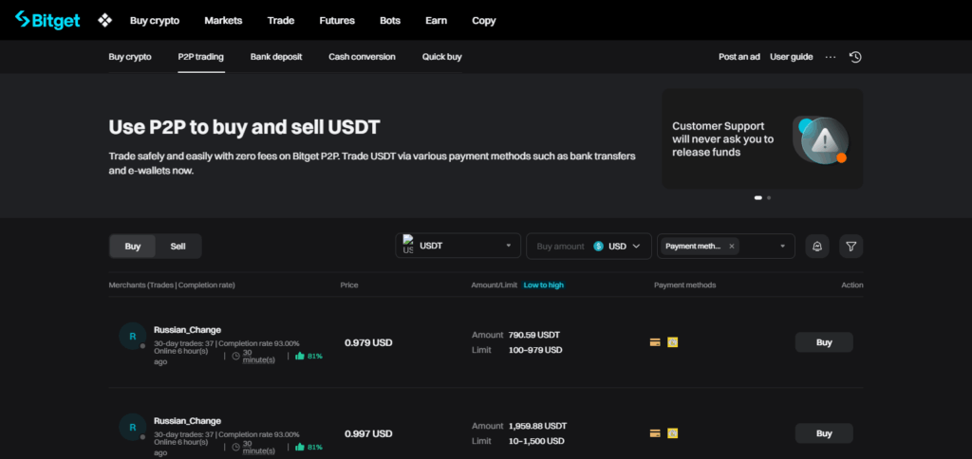Viewport: 972px width, 459px height.
Task: Open the filter funnel icon
Action: [851, 246]
